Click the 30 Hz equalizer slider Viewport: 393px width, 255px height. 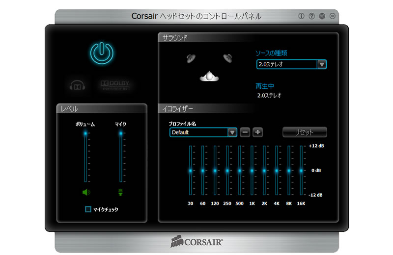tap(191, 171)
